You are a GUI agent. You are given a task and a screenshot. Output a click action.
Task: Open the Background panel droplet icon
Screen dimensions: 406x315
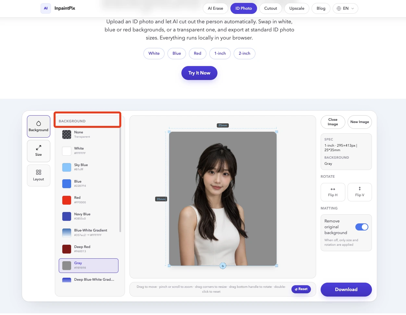tap(39, 123)
